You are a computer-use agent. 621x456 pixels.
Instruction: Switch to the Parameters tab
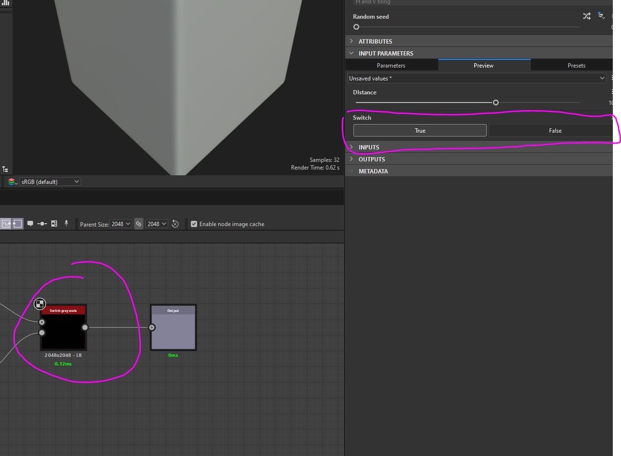click(x=391, y=65)
